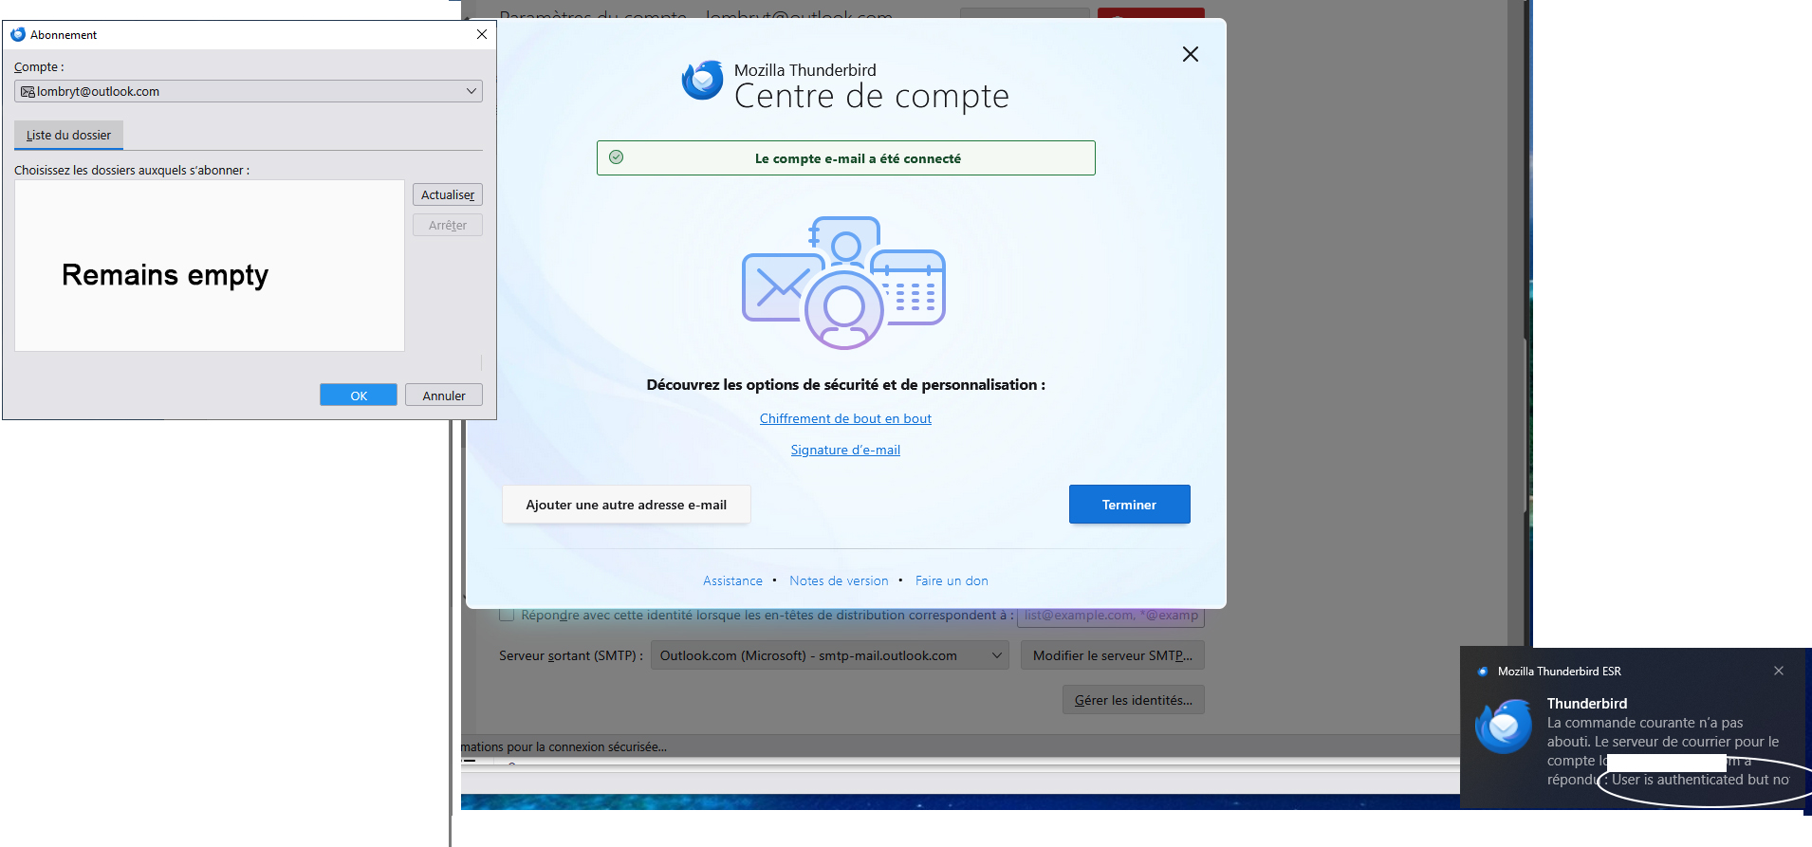Expand the Serveur sortant (SMTP) dropdown

point(830,655)
